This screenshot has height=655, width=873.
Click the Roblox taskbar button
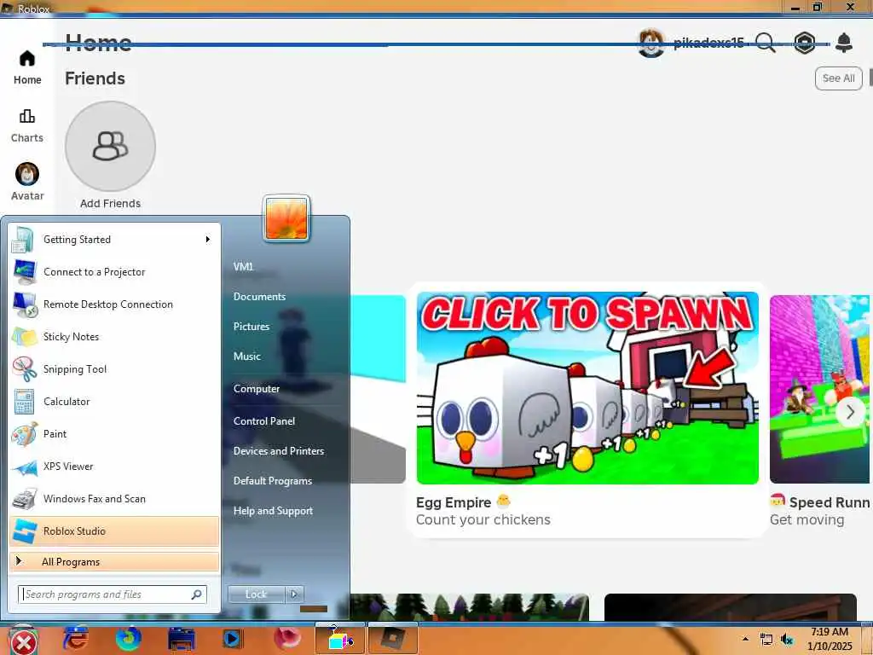pyautogui.click(x=392, y=638)
